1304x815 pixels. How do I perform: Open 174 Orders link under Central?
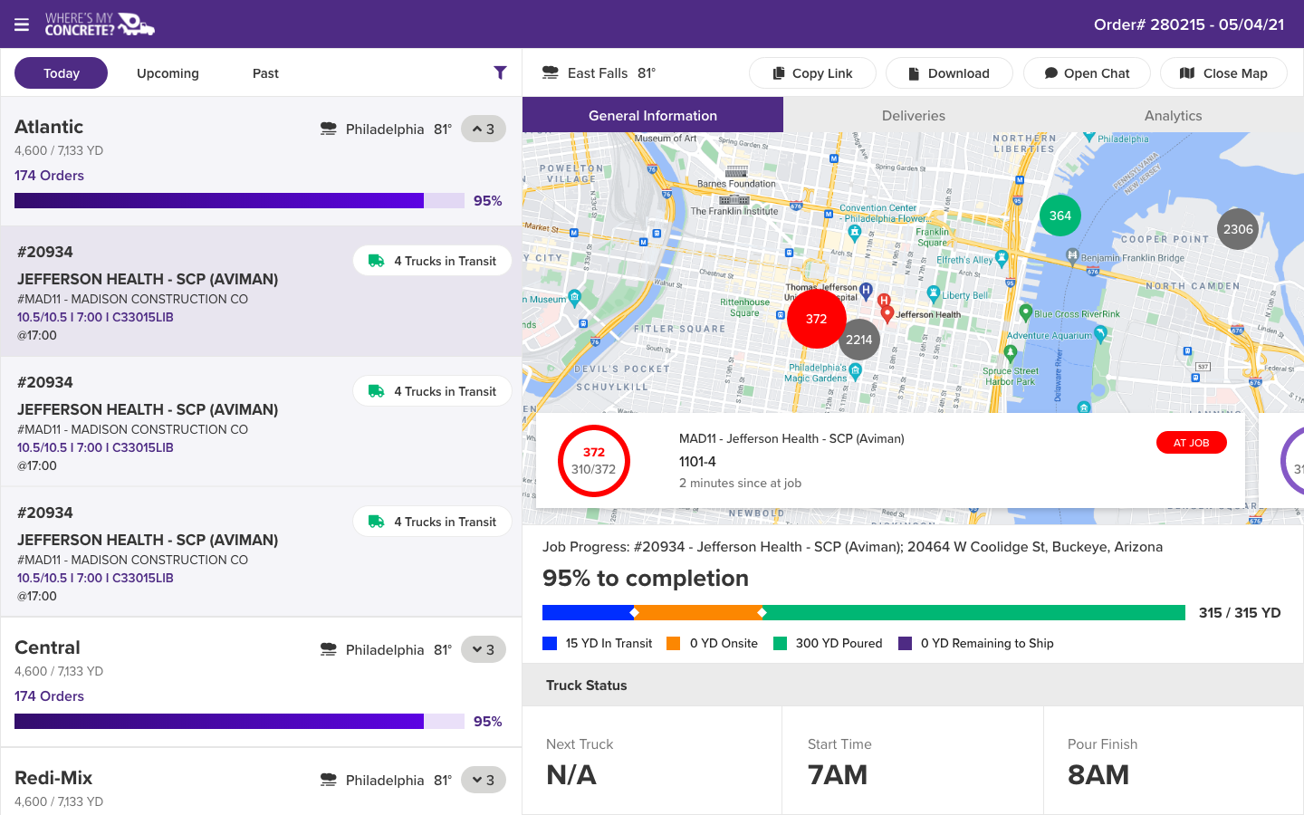(x=49, y=696)
